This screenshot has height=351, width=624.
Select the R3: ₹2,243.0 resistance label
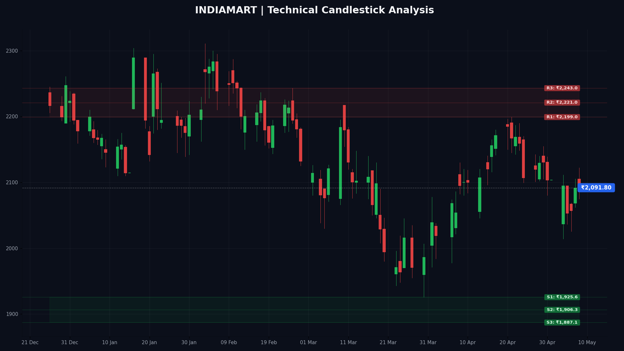tap(562, 88)
